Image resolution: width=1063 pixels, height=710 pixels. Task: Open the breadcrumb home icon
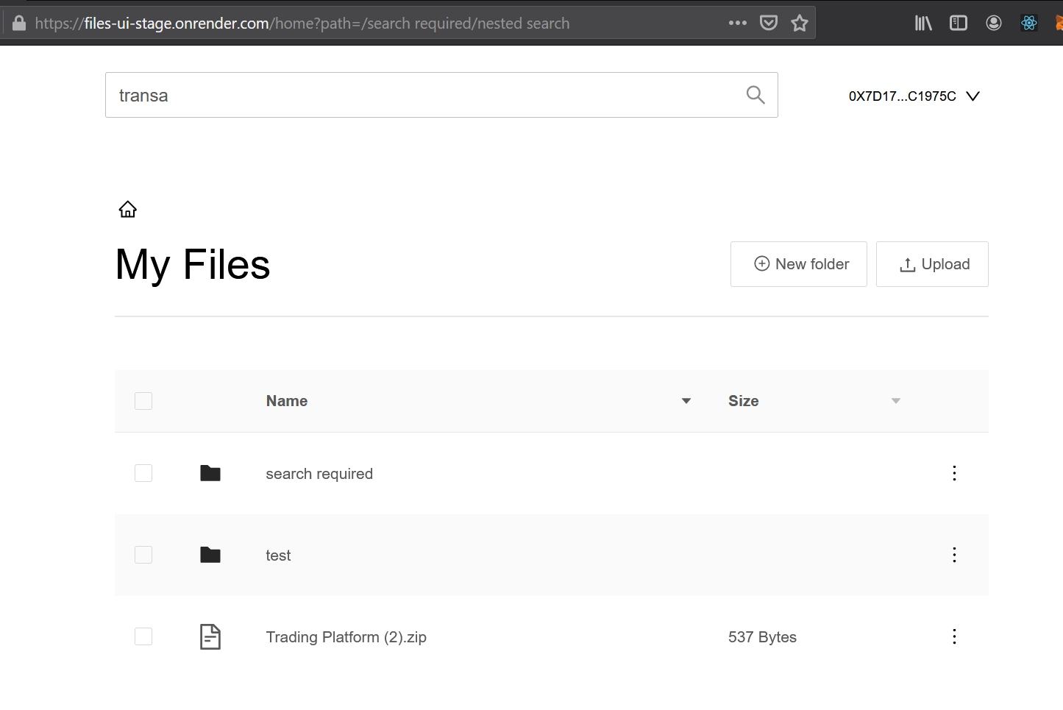pos(127,209)
